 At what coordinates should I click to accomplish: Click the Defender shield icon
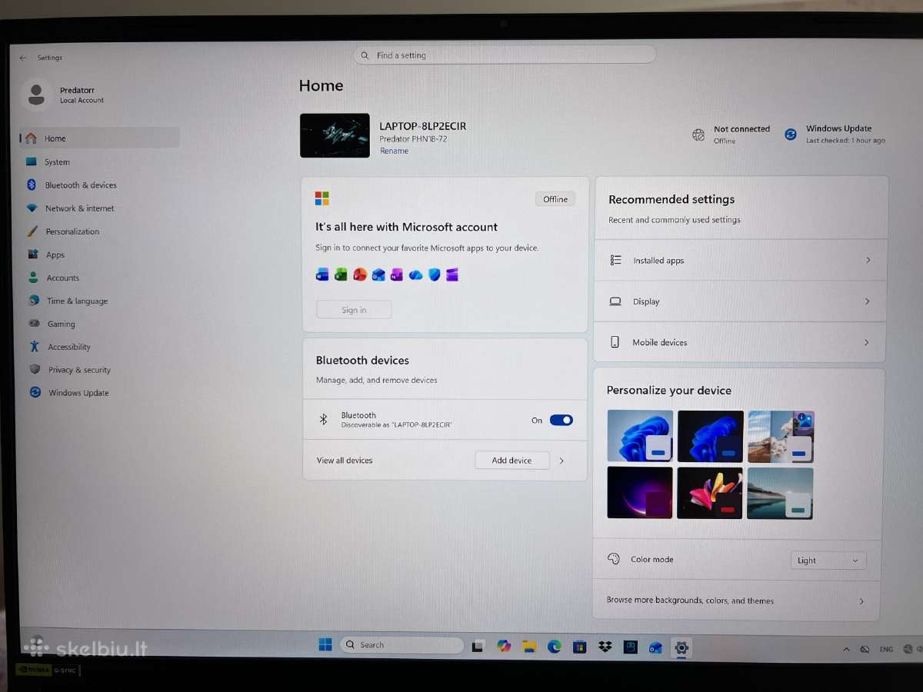435,274
